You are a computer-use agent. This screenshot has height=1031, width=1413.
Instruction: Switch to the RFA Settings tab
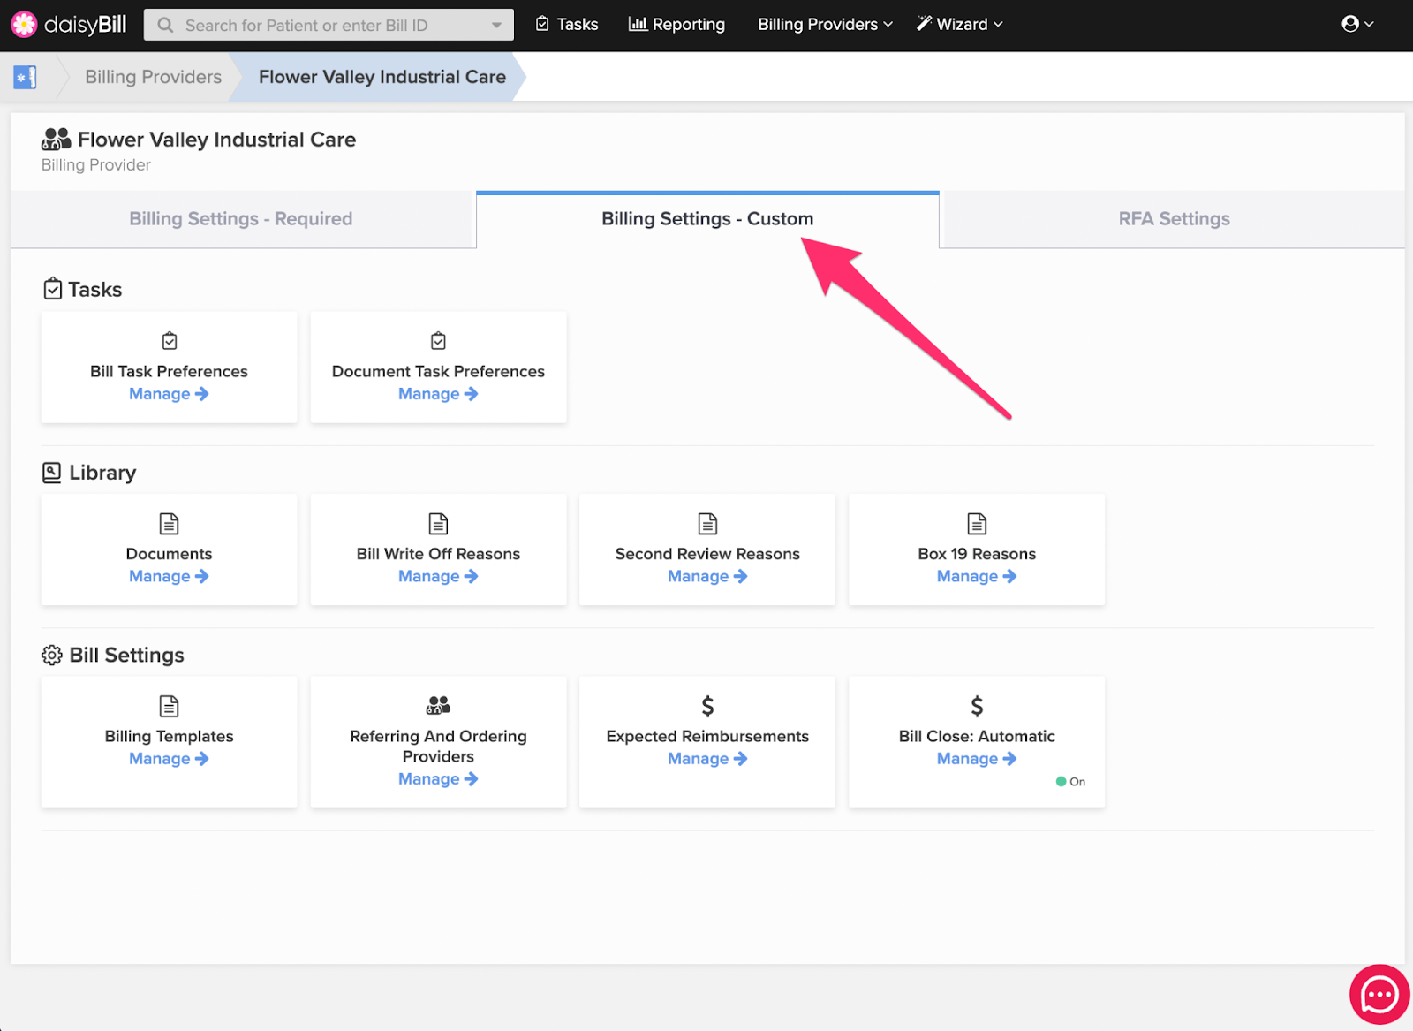[1174, 219]
